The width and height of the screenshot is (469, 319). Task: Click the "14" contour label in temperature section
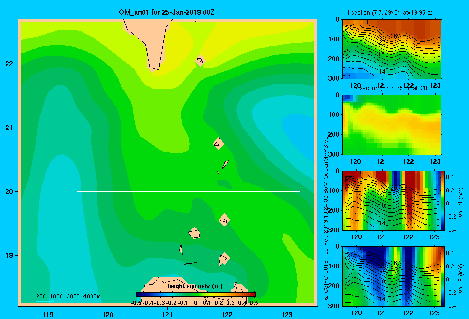point(382,71)
